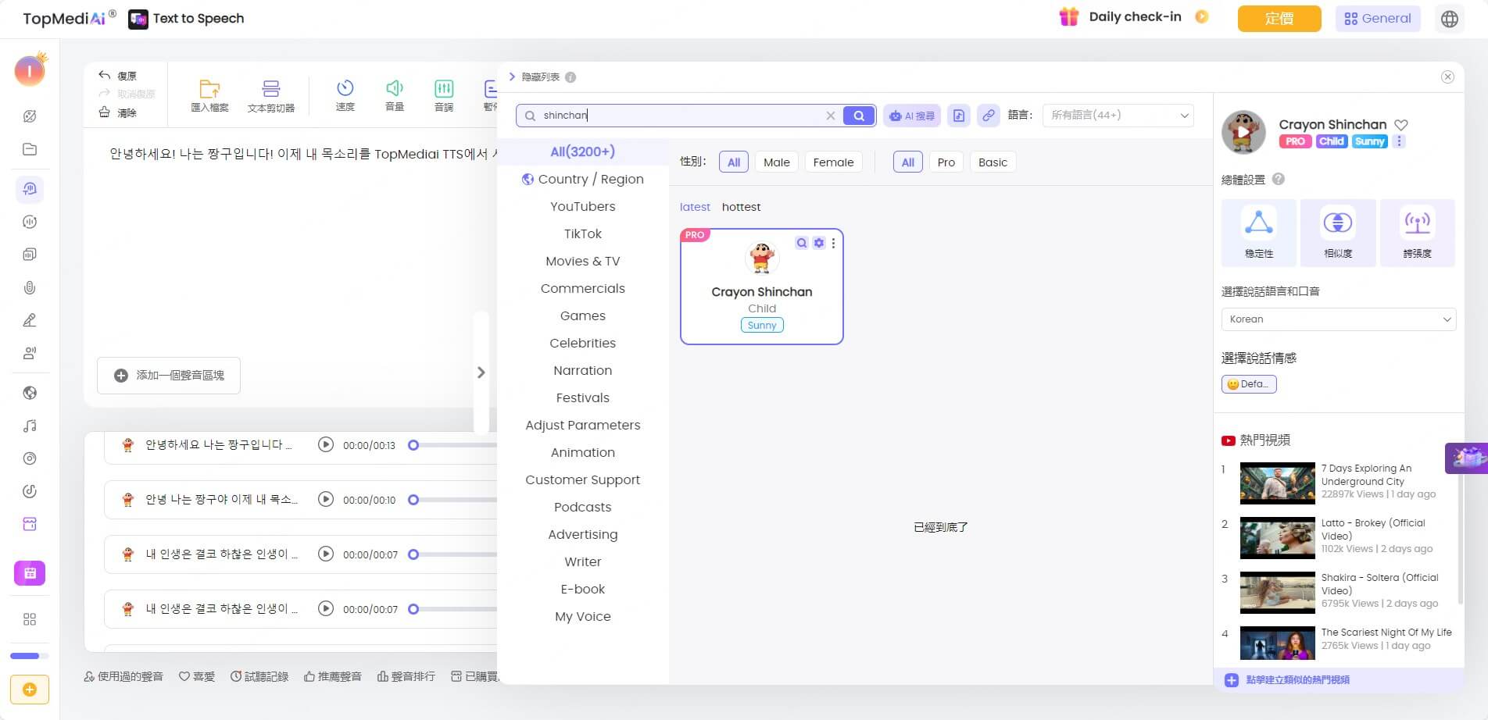Open the TikTok category
Viewport: 1488px width, 720px height.
tap(583, 233)
